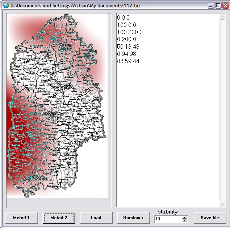
Task: Increase stability with the up arrow
Action: tap(184, 217)
